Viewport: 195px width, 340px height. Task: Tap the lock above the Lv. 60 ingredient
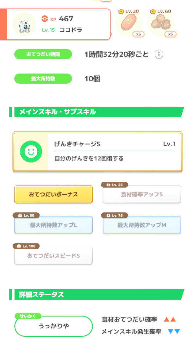[x=153, y=11]
